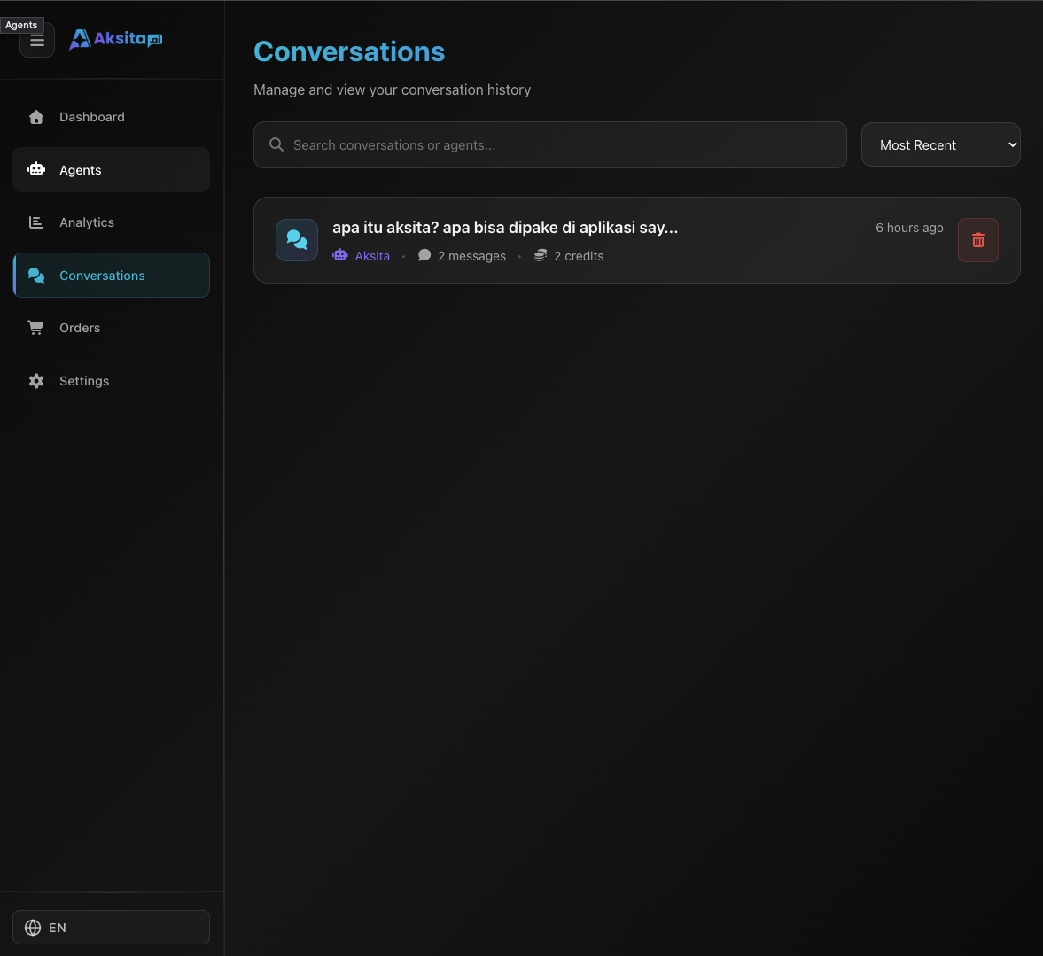Click the Settings gear icon
The height and width of the screenshot is (956, 1043).
pos(36,380)
